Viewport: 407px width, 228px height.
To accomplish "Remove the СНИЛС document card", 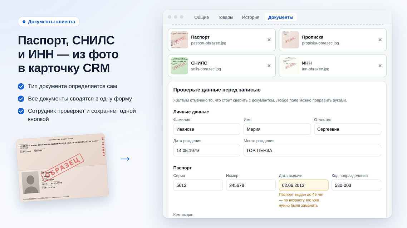I will [269, 66].
